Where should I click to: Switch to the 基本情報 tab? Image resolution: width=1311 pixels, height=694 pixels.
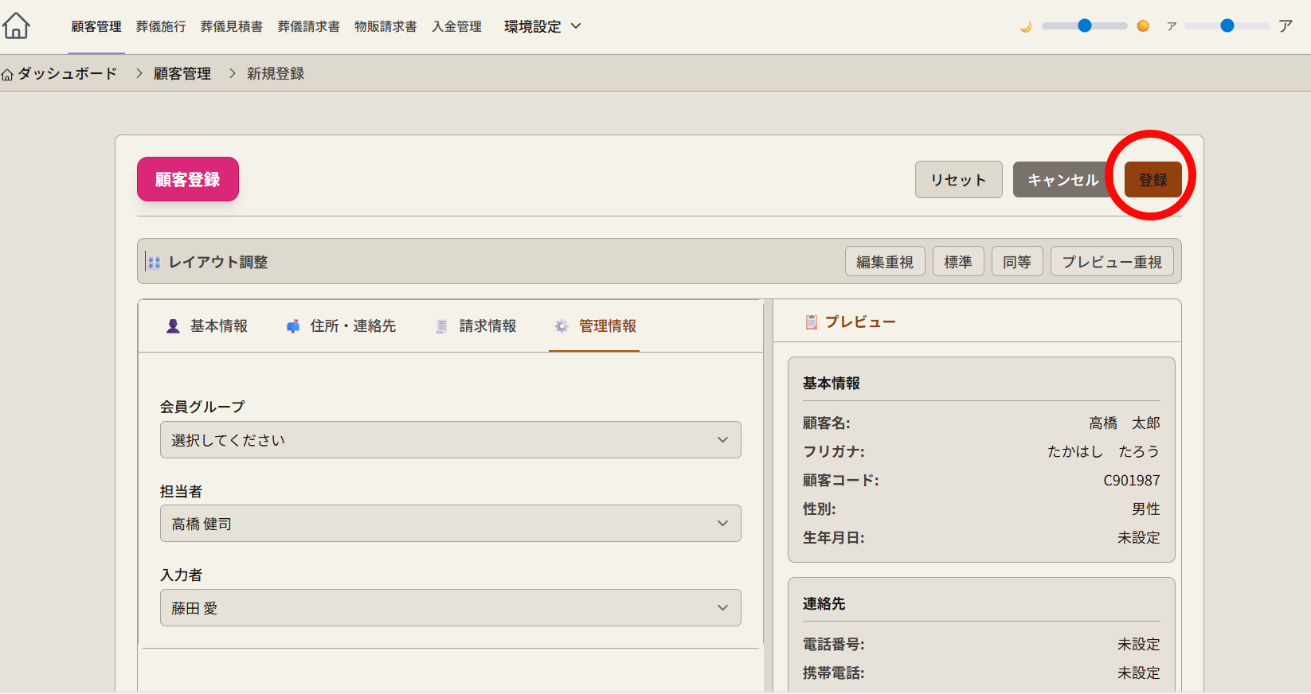pyautogui.click(x=207, y=326)
